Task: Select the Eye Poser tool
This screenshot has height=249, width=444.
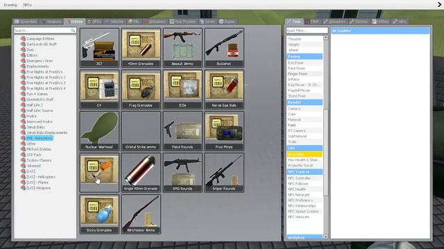Action: pyautogui.click(x=305, y=63)
